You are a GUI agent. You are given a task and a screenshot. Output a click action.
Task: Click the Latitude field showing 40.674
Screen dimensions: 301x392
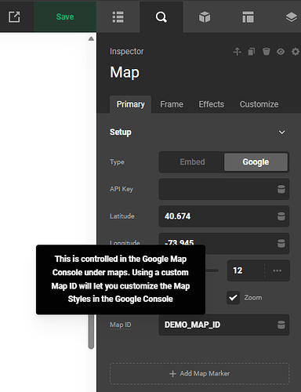223,216
